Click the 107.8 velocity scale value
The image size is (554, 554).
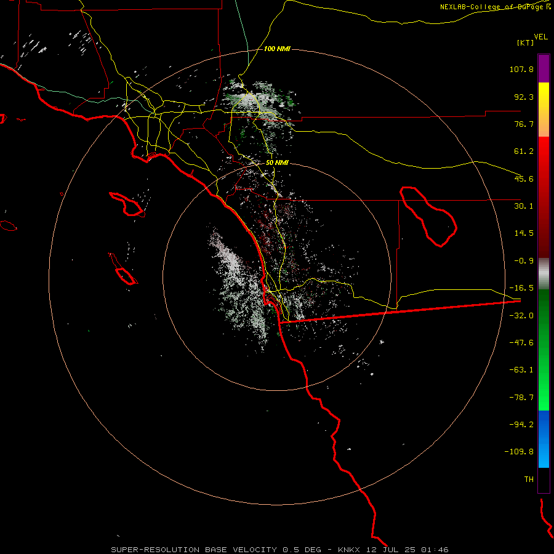521,69
